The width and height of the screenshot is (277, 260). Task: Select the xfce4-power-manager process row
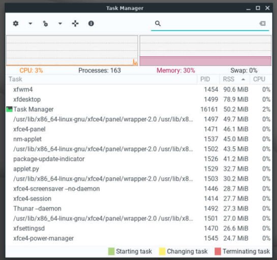pos(139,238)
